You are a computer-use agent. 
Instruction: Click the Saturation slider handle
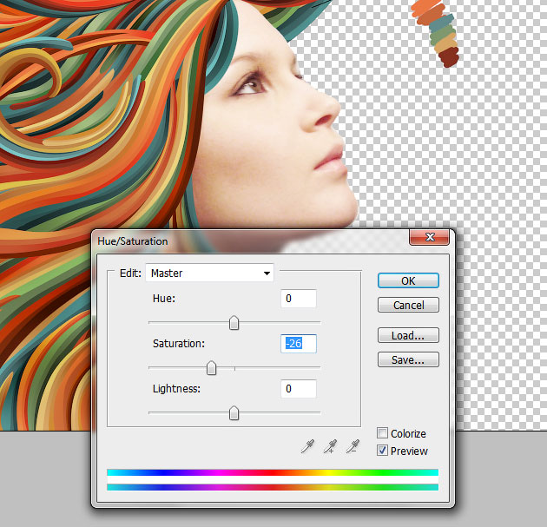211,368
